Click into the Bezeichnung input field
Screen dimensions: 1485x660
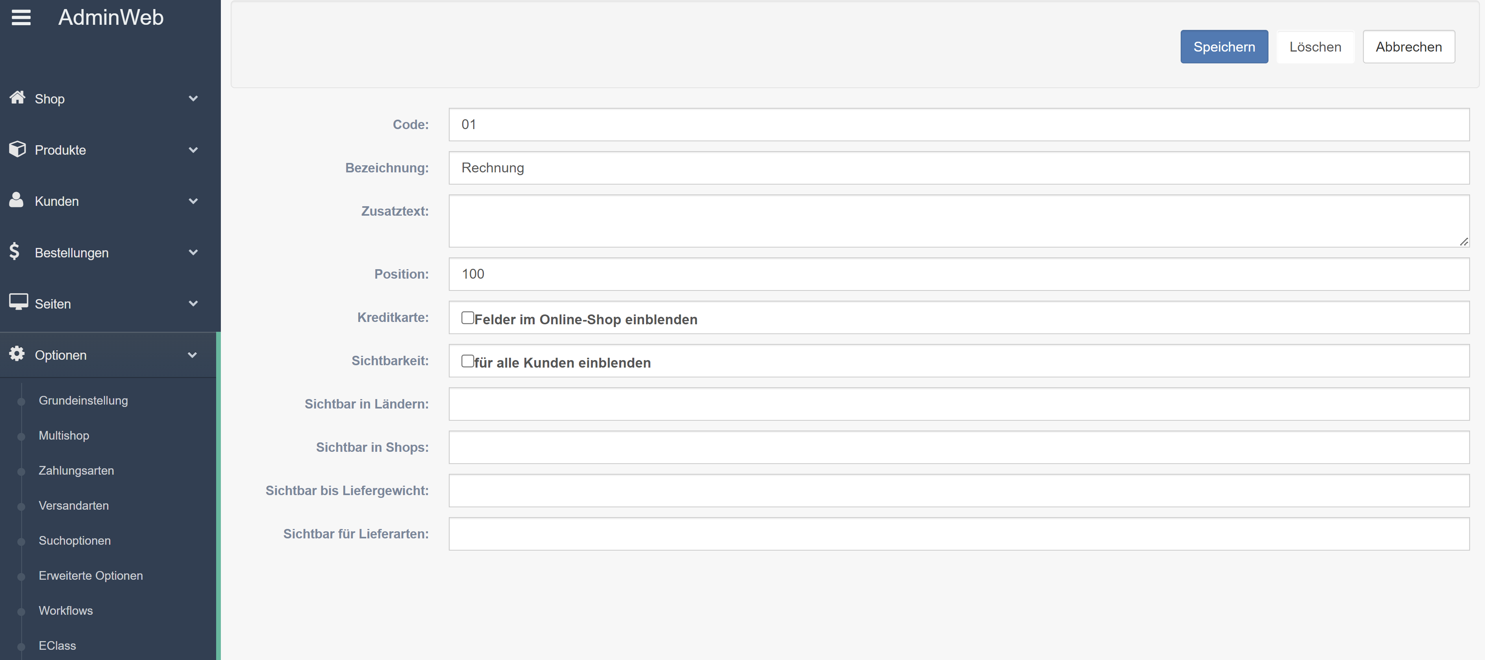point(959,168)
